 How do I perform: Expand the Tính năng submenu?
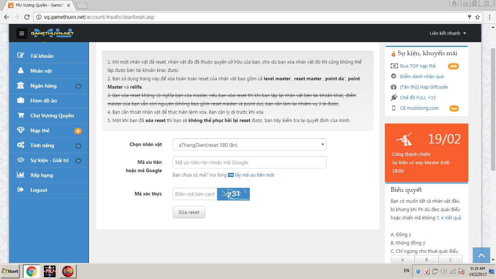click(78, 146)
